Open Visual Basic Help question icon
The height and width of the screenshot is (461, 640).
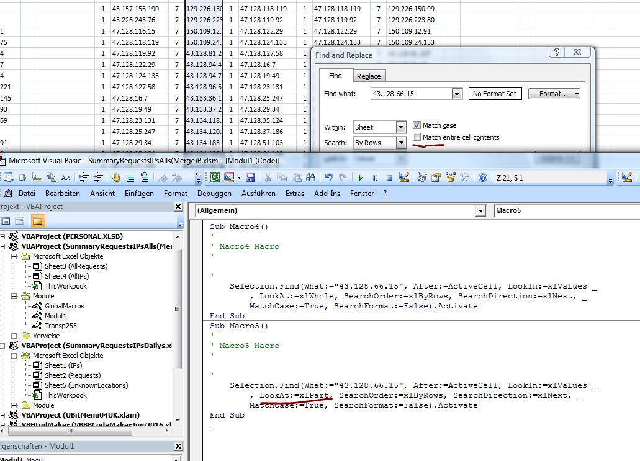(x=483, y=177)
